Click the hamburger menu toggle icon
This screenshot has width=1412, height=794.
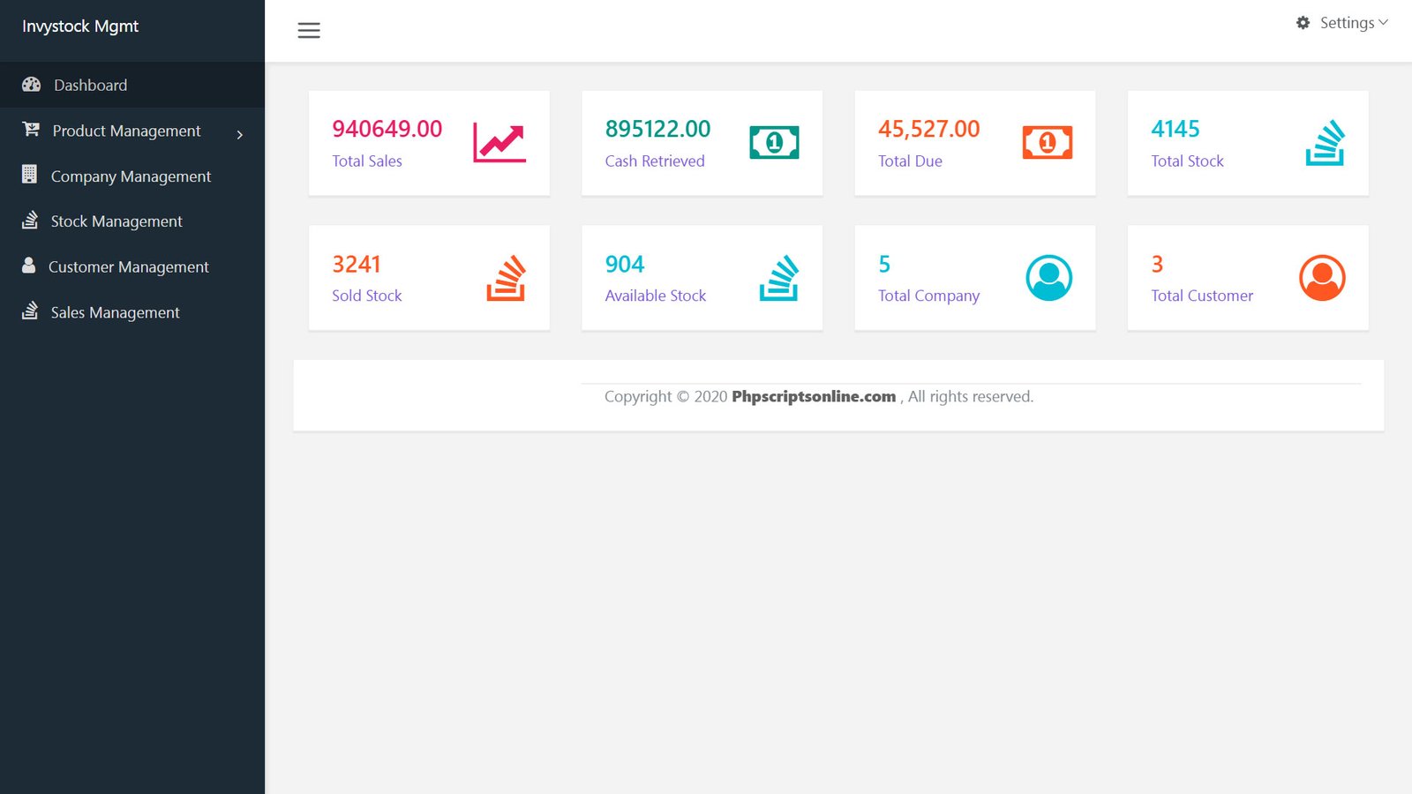click(x=309, y=31)
